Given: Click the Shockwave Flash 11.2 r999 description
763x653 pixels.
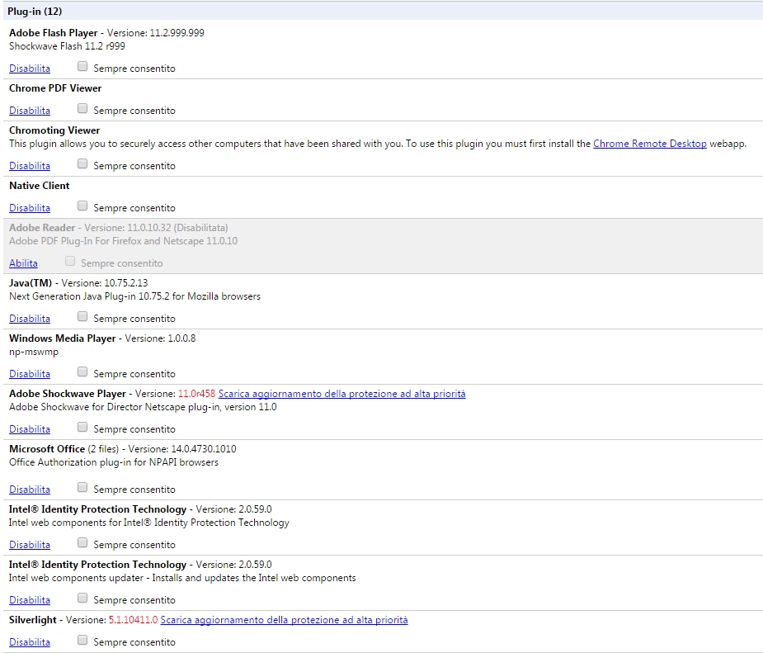Looking at the screenshot, I should point(67,46).
